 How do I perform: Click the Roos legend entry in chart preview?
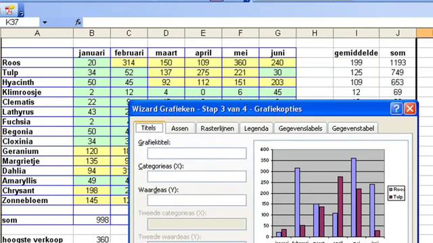point(397,189)
